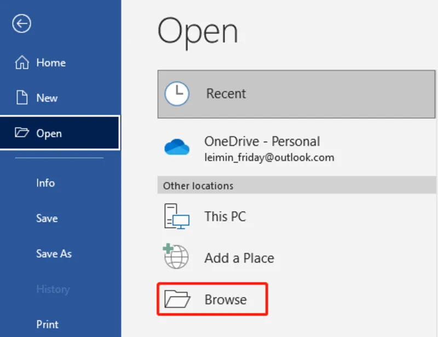
Task: Click the Browse folder icon
Action: [177, 300]
